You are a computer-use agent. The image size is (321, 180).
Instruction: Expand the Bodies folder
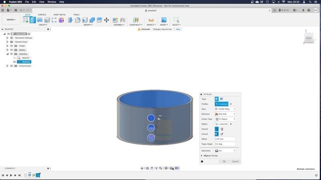8,50
